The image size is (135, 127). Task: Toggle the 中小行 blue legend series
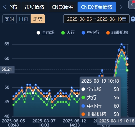91,33
